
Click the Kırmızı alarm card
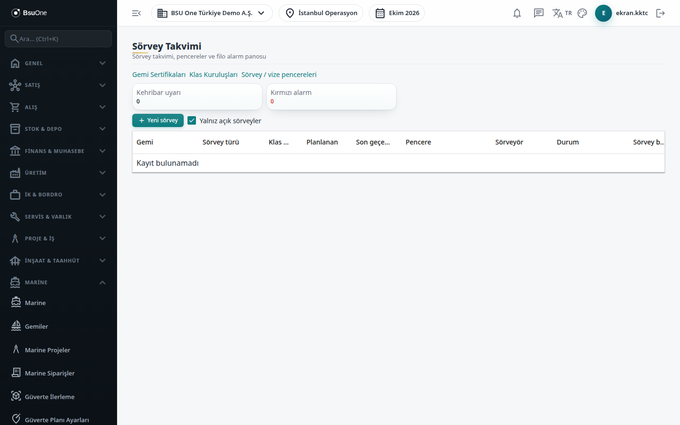[331, 97]
